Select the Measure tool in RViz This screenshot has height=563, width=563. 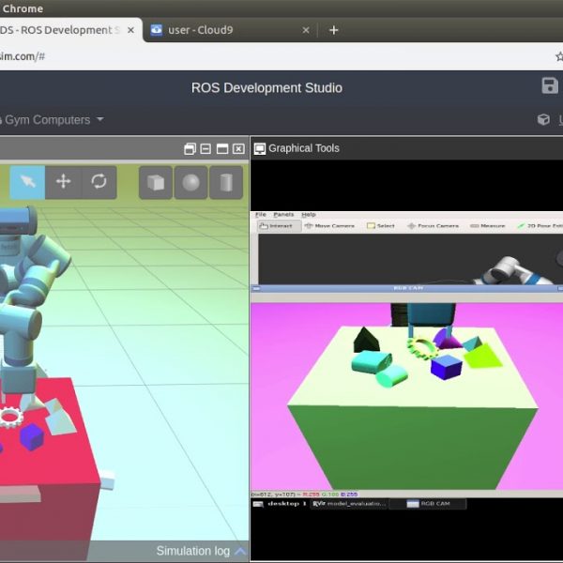(488, 226)
